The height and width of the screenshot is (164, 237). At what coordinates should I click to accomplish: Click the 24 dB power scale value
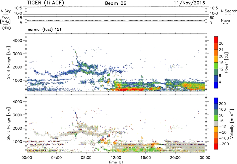tap(221, 50)
